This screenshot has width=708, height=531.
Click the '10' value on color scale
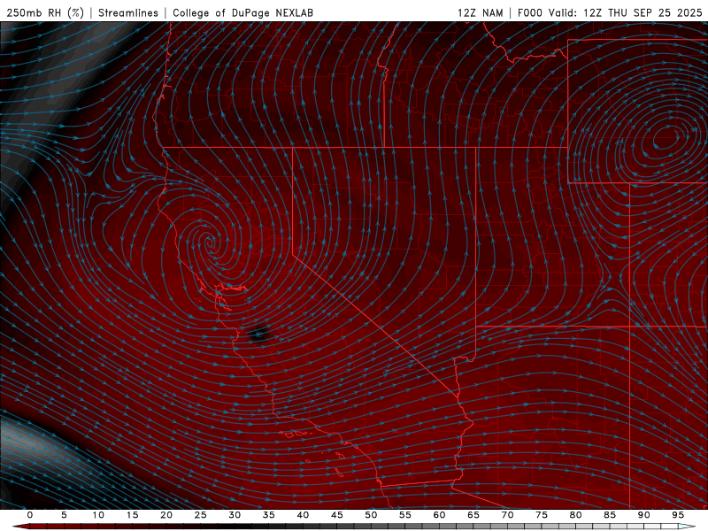[x=98, y=515]
